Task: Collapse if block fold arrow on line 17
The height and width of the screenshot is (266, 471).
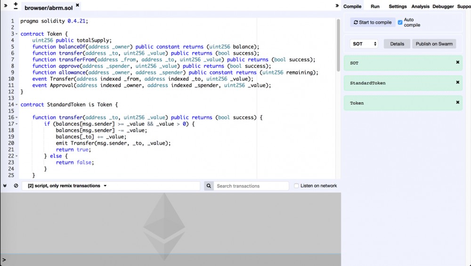Action: [x=16, y=124]
